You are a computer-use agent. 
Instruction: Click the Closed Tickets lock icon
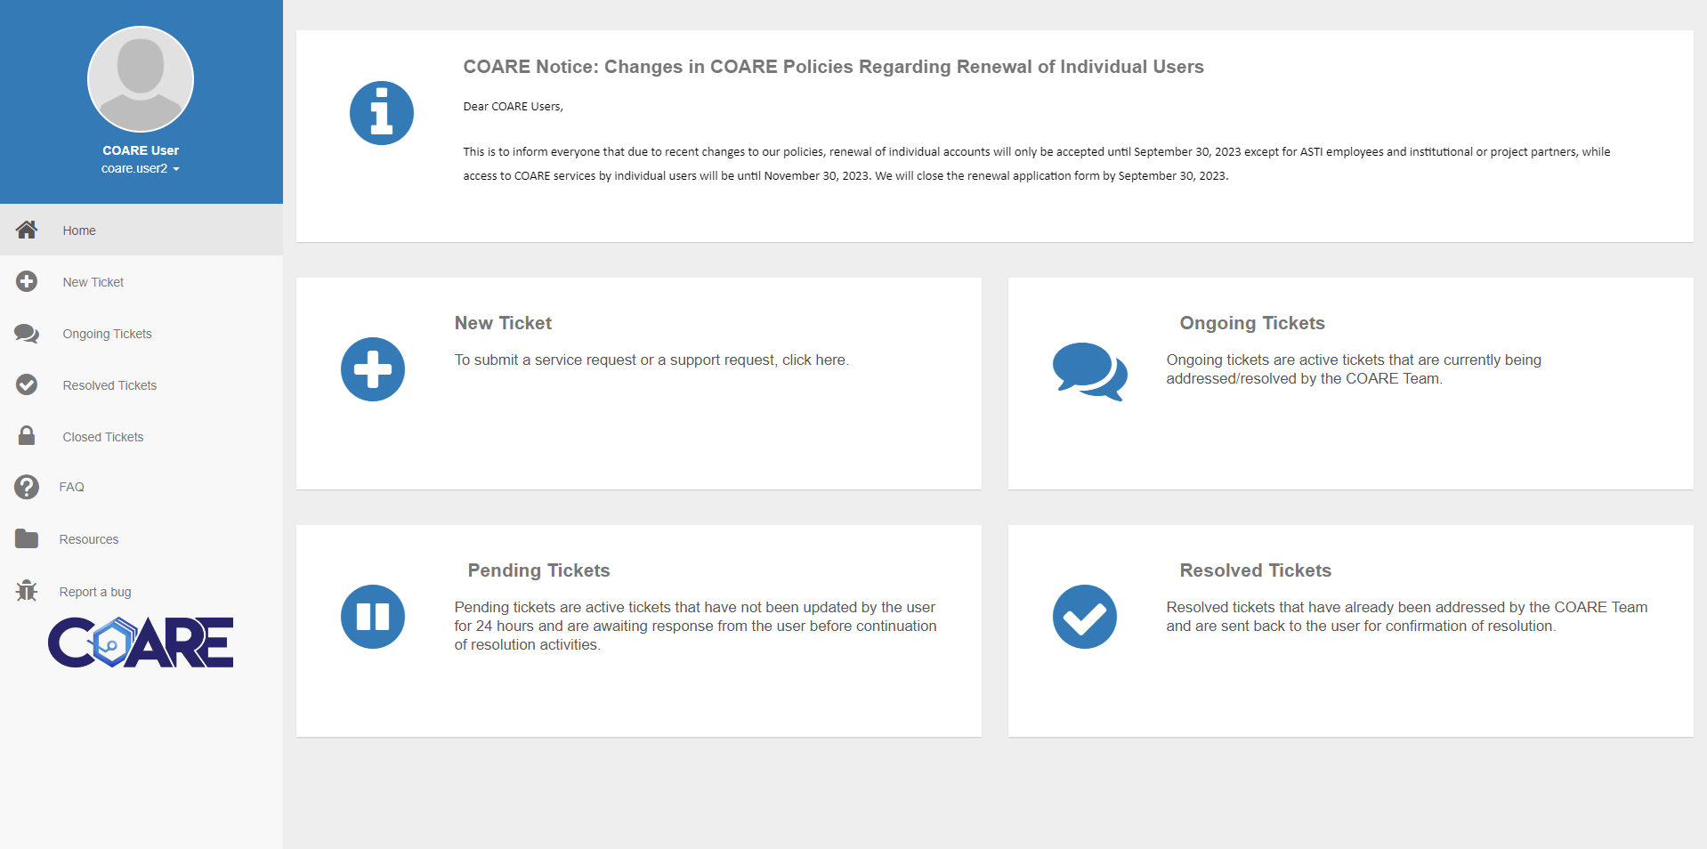click(x=27, y=435)
